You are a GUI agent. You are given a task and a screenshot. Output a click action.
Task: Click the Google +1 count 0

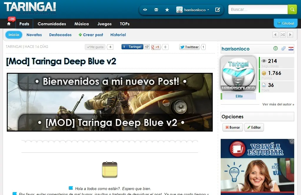(x=165, y=47)
